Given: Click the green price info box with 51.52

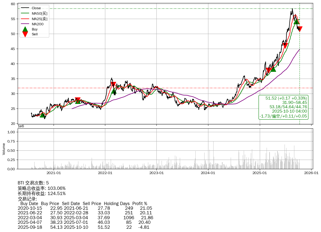Looking at the screenshot, I should (x=283, y=107).
